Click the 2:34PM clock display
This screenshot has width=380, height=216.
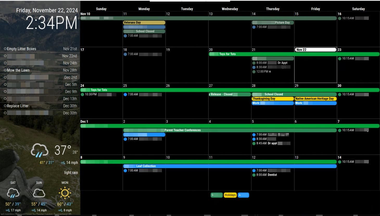click(52, 23)
